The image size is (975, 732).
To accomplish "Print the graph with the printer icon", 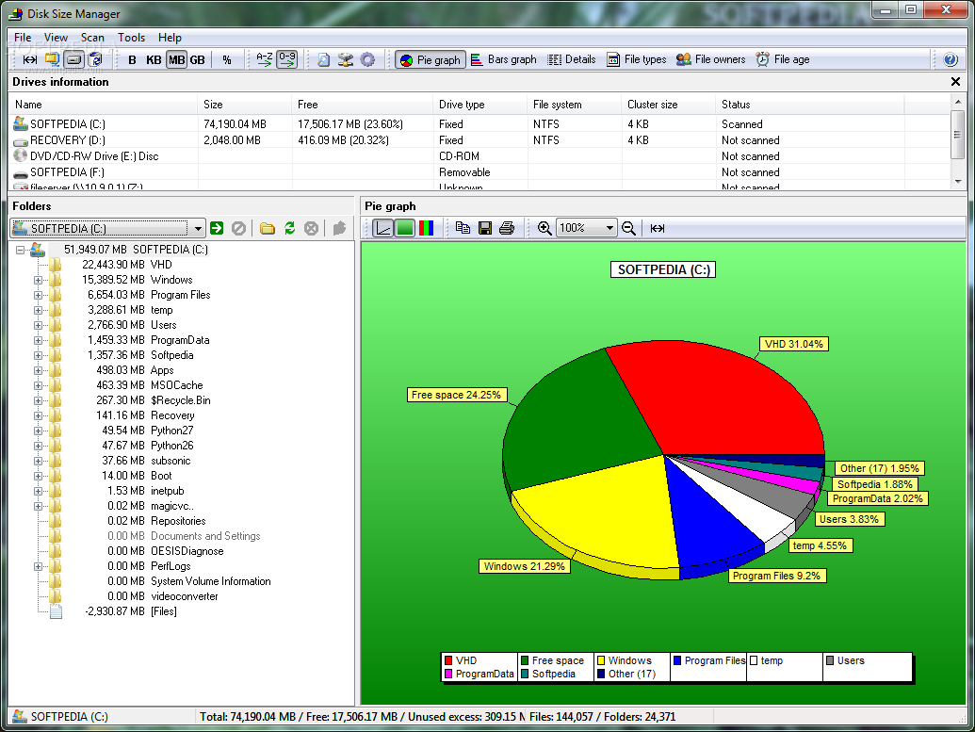I will tap(507, 228).
